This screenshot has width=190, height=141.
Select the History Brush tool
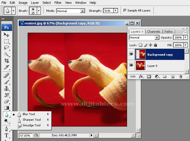pos(6,95)
